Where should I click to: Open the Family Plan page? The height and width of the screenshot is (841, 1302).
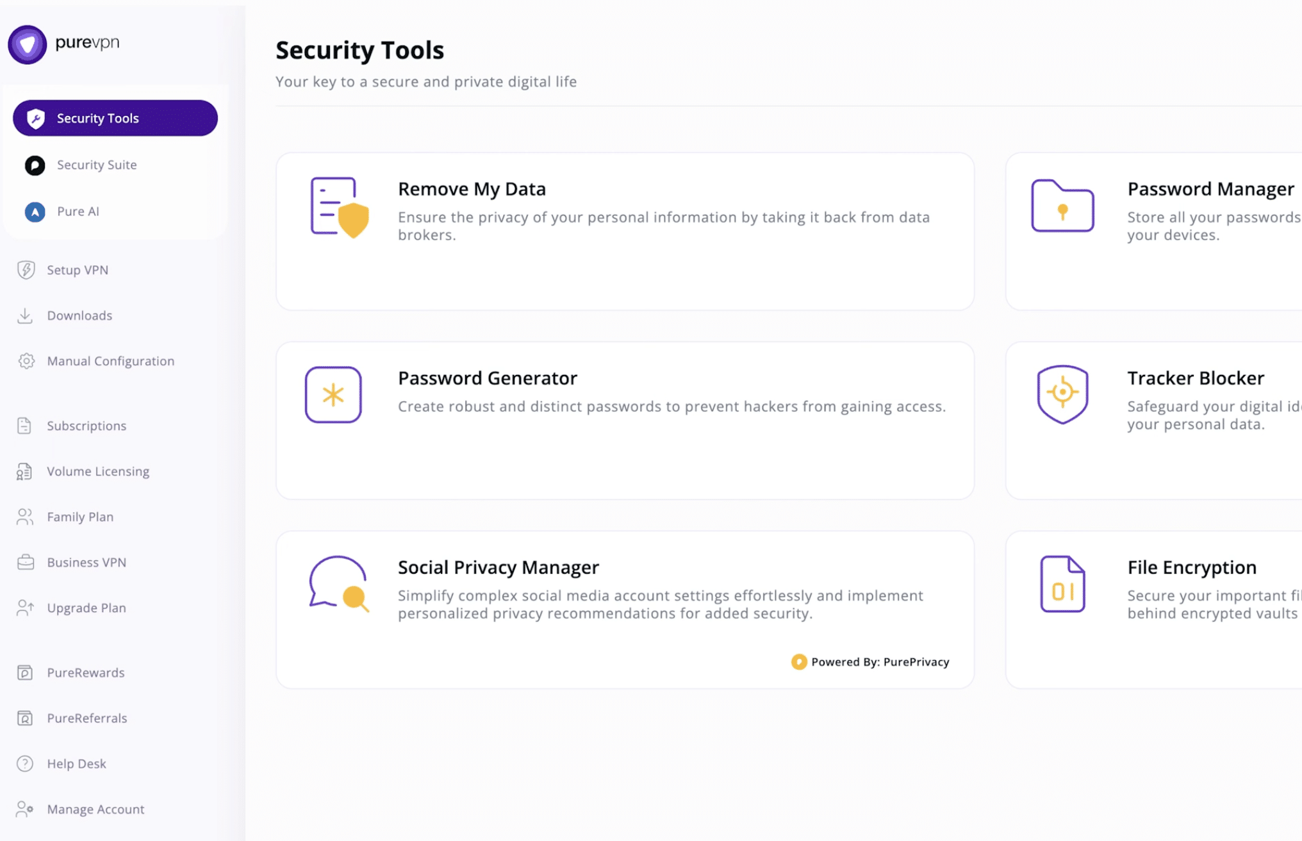pos(80,517)
